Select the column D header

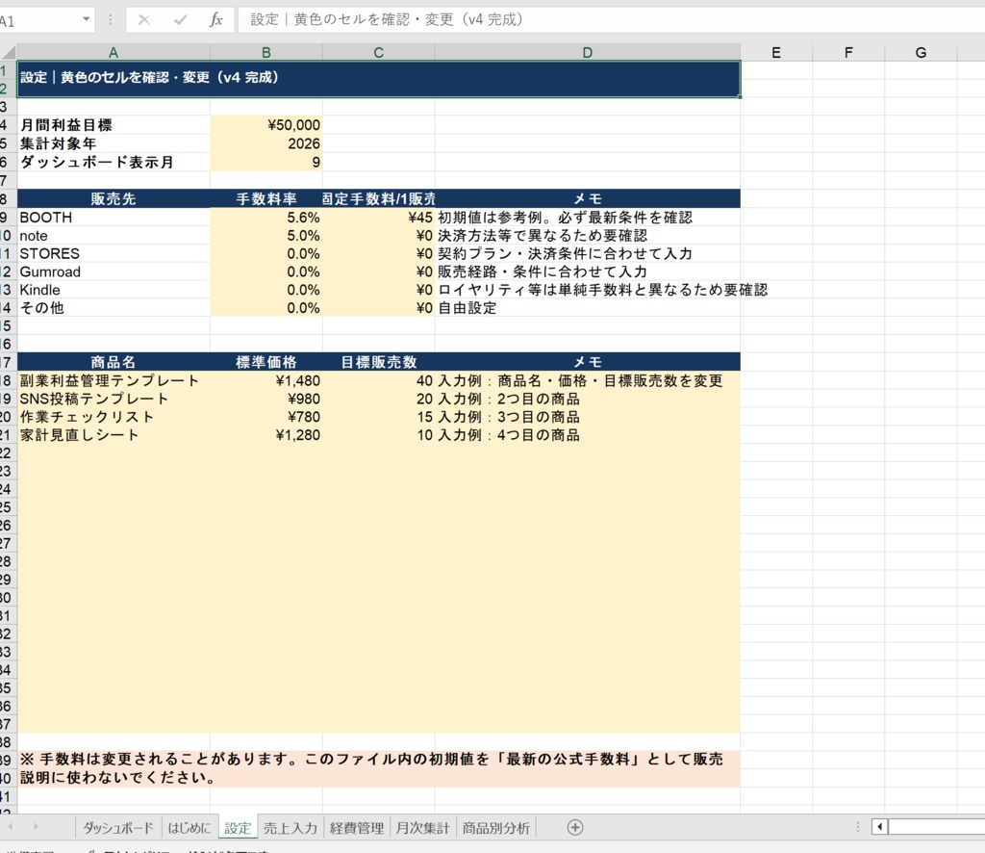[588, 53]
